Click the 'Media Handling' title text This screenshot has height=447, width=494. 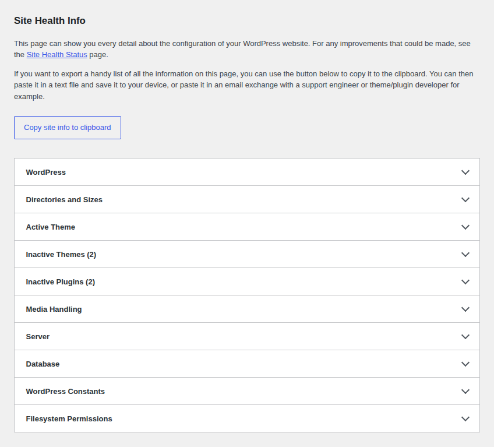[x=54, y=309]
